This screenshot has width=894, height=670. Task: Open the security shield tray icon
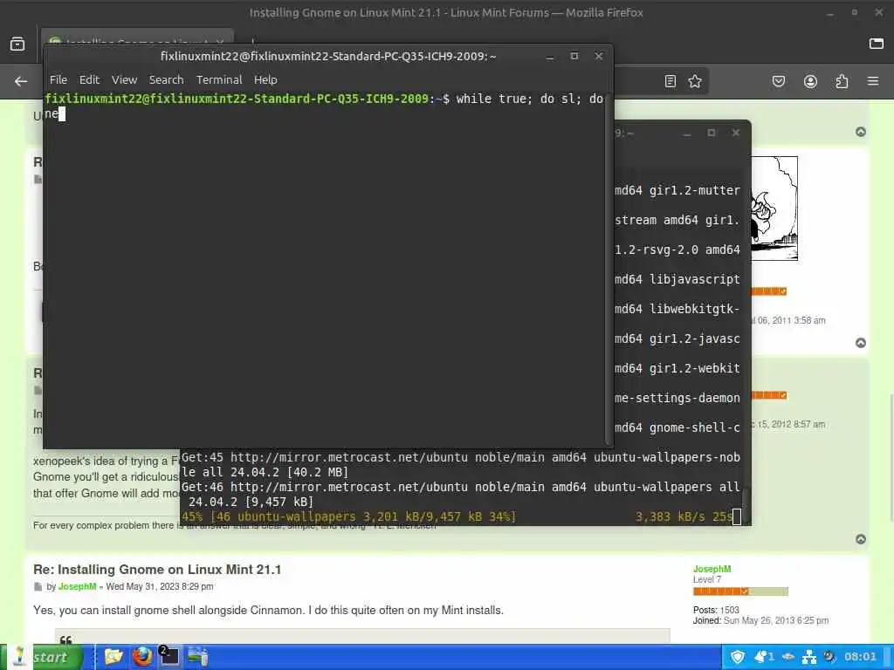pyautogui.click(x=737, y=658)
